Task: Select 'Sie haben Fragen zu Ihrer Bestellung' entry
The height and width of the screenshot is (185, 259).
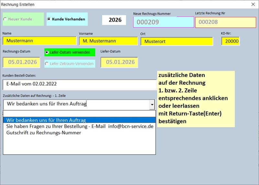Action: [x=79, y=126]
